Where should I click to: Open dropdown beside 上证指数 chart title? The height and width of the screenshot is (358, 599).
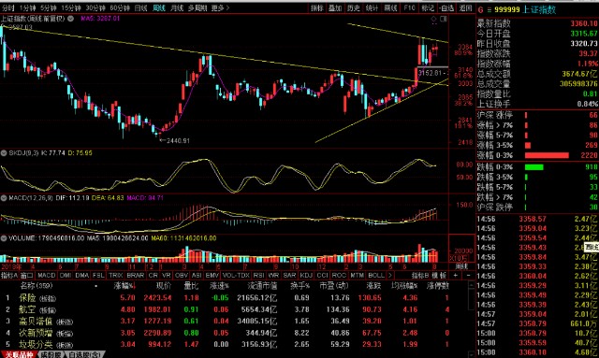71,19
